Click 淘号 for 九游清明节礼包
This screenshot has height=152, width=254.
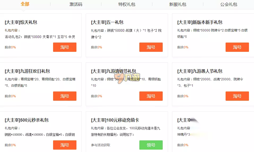151,96
